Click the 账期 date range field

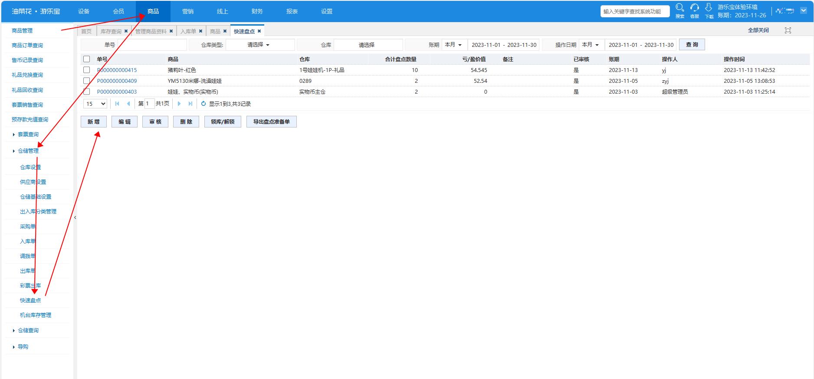point(503,45)
